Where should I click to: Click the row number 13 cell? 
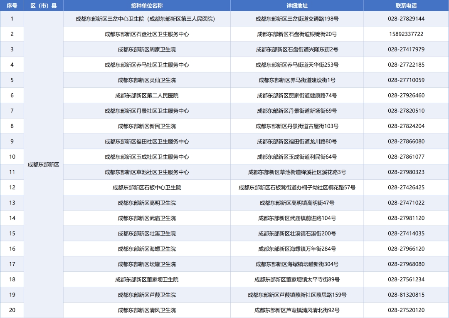coord(12,203)
